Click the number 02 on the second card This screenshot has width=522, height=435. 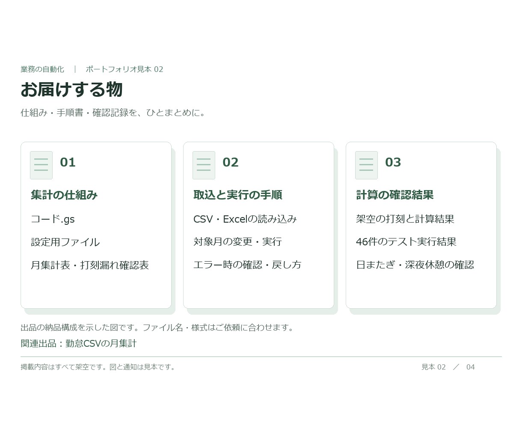click(230, 162)
